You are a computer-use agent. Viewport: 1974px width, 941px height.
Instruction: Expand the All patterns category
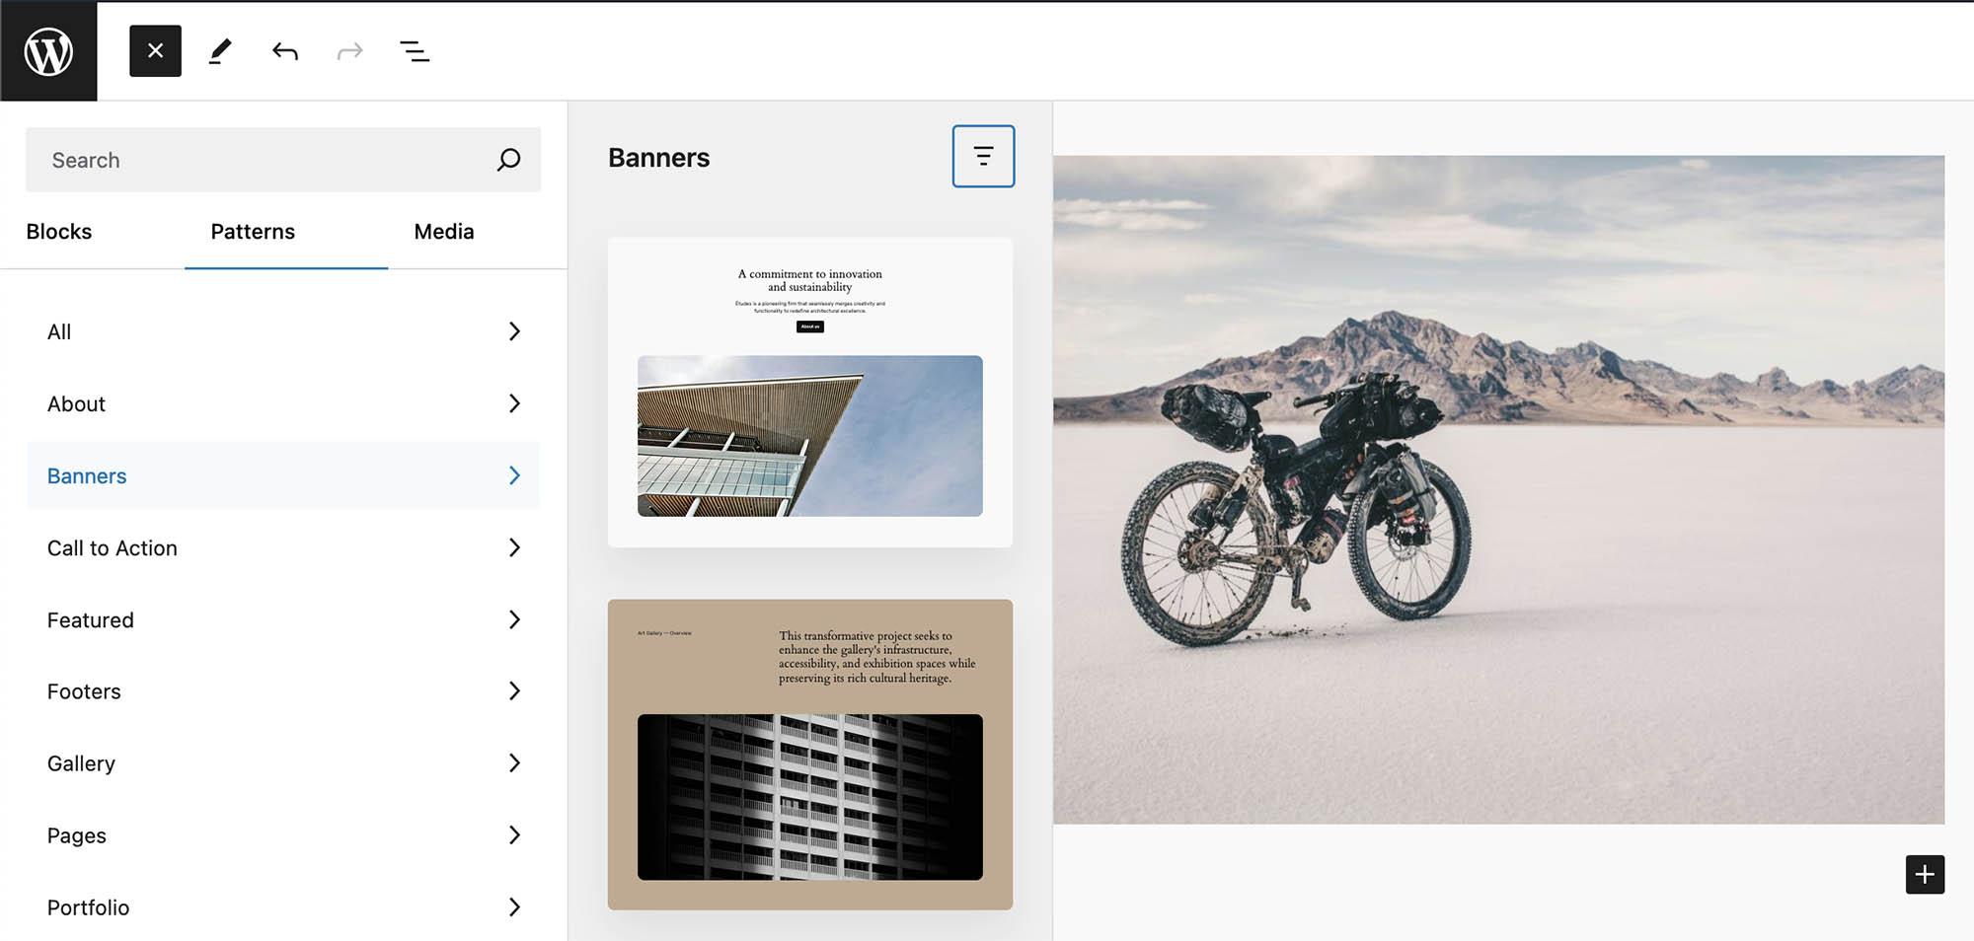(x=283, y=332)
